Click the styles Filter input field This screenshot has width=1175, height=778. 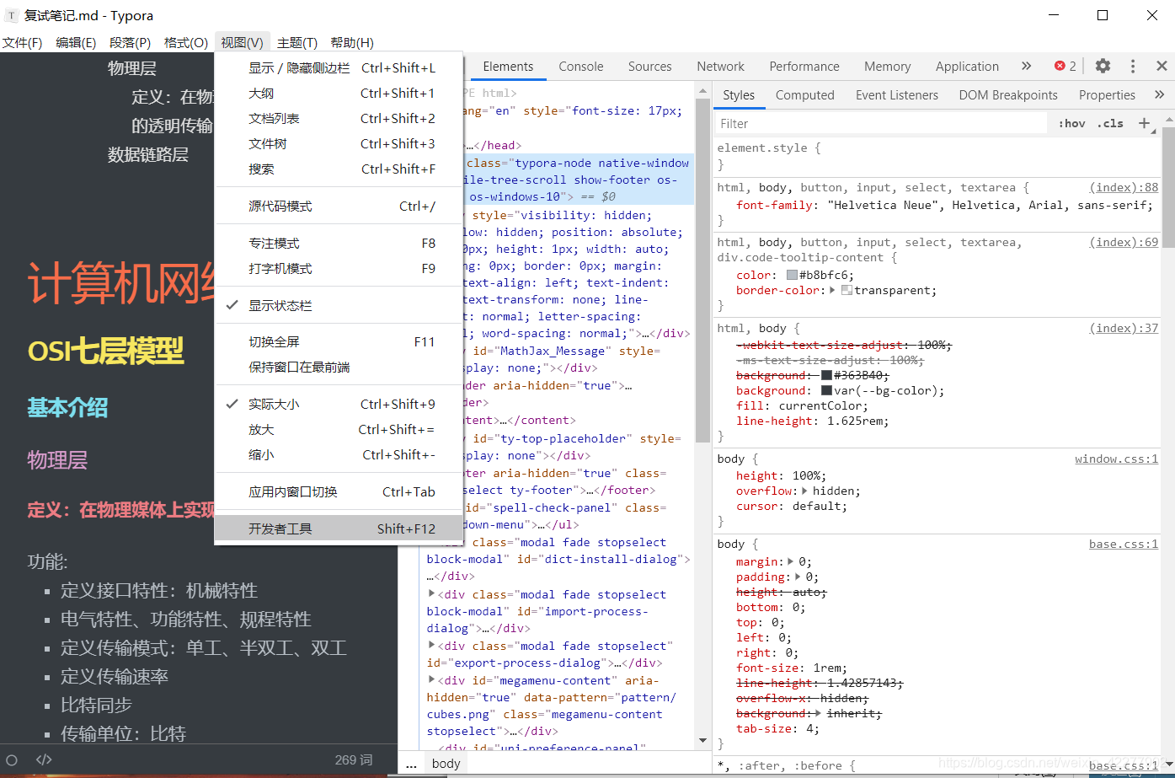[880, 123]
